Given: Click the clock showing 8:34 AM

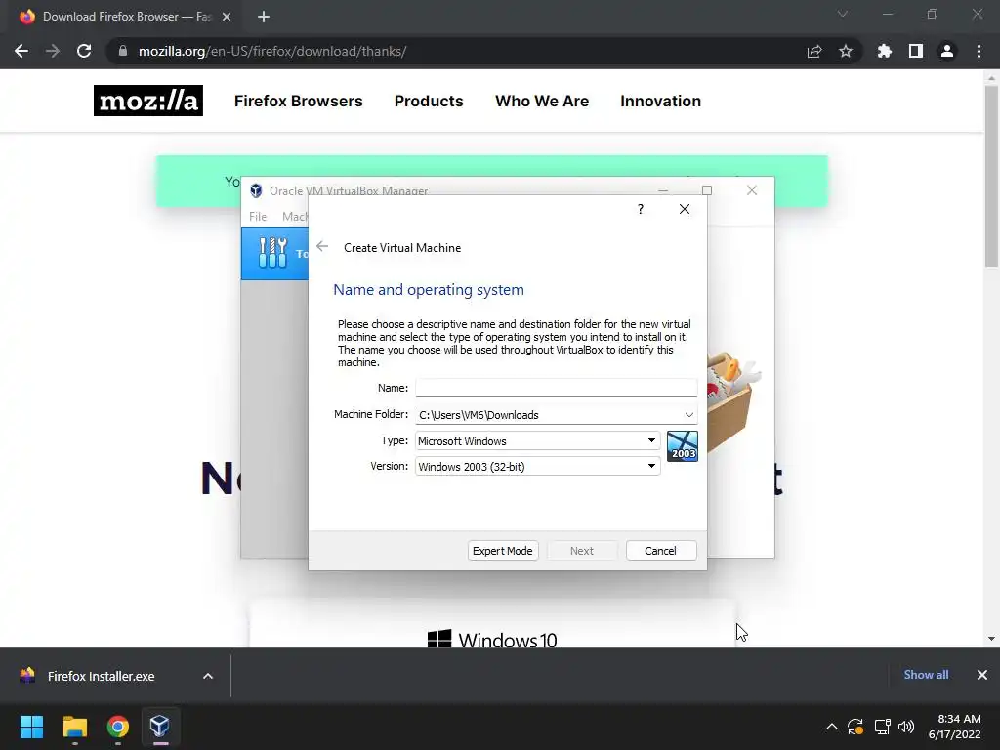Looking at the screenshot, I should (x=959, y=719).
